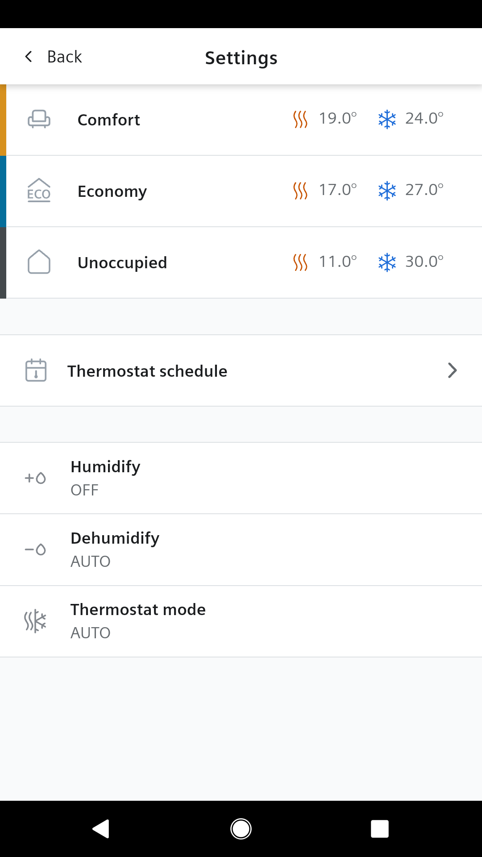Screen dimensions: 482x857
Task: Select the Comfort preset row
Action: pyautogui.click(x=241, y=120)
